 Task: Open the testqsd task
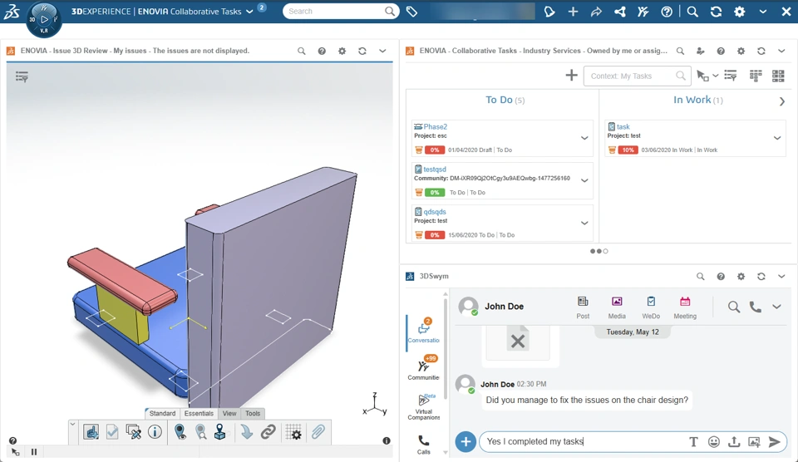pos(435,169)
